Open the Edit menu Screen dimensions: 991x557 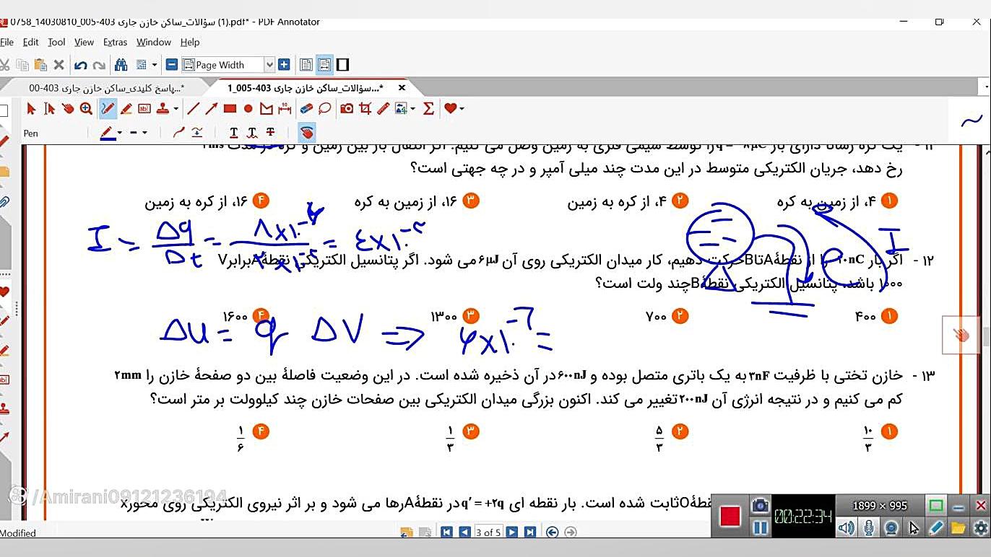(30, 43)
